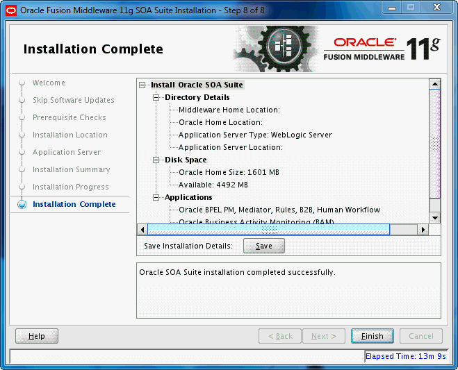This screenshot has width=458, height=370.
Task: Minimize the installer window
Action: pos(392,8)
